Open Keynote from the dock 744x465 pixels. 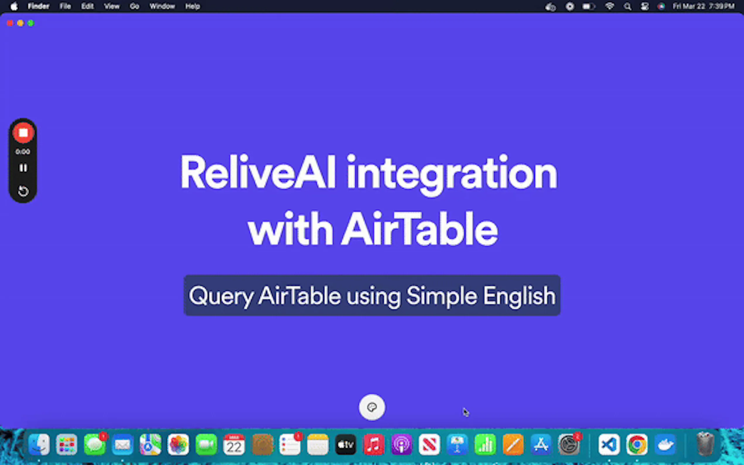pyautogui.click(x=457, y=445)
